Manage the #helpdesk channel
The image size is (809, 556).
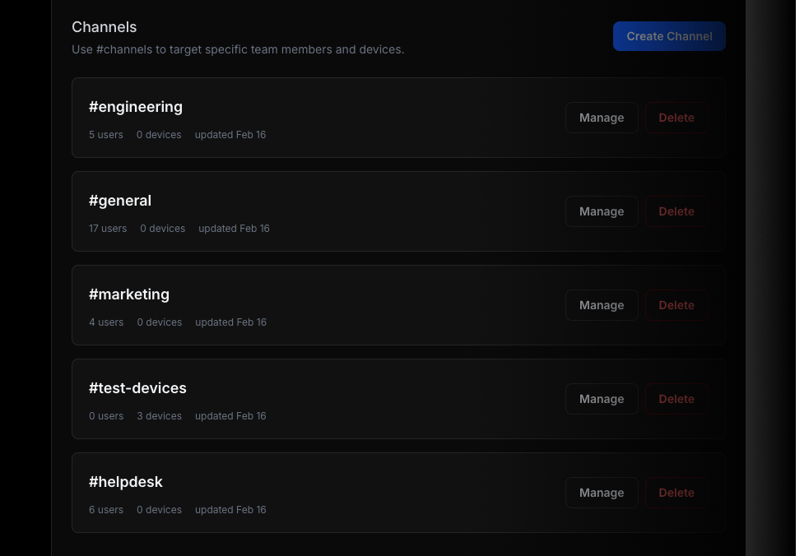pos(602,492)
